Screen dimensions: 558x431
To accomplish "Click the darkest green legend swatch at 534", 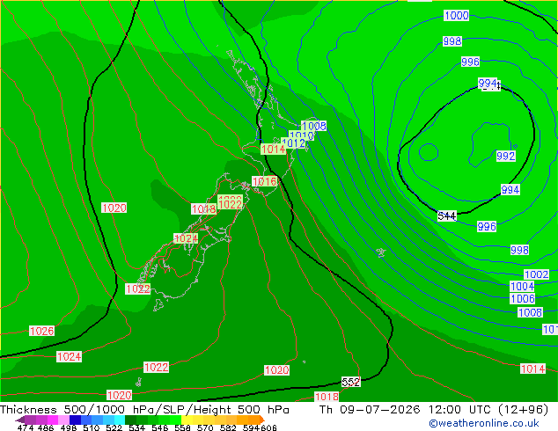I will coord(130,420).
